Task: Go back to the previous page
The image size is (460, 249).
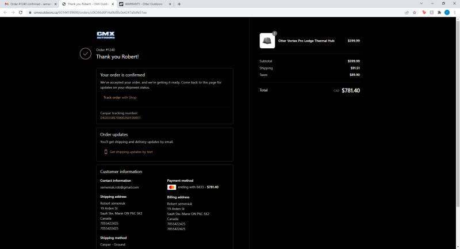Action: click(5, 13)
